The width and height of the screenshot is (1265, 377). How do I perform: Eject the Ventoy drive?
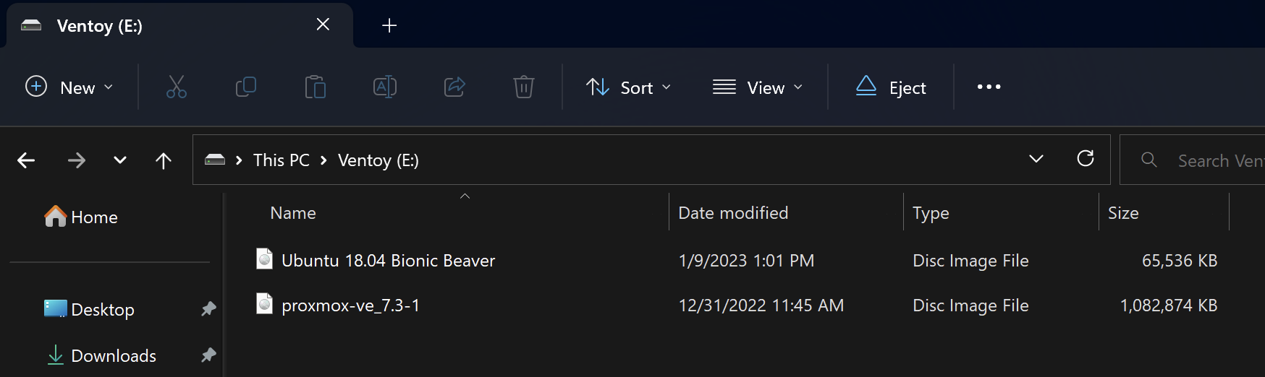coord(891,87)
